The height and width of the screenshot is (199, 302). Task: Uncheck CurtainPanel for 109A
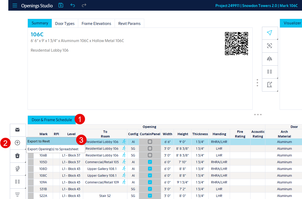click(150, 182)
